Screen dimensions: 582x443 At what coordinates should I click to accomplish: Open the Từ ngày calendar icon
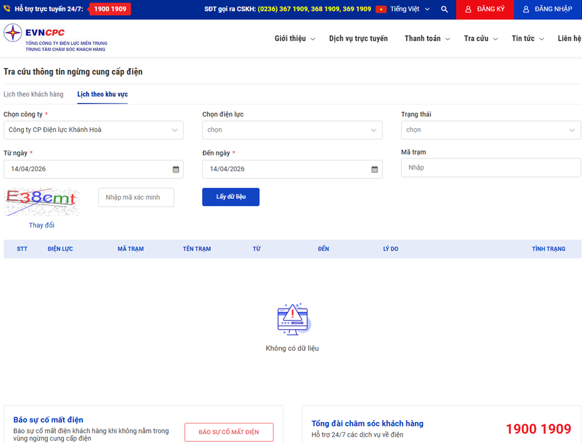[176, 169]
